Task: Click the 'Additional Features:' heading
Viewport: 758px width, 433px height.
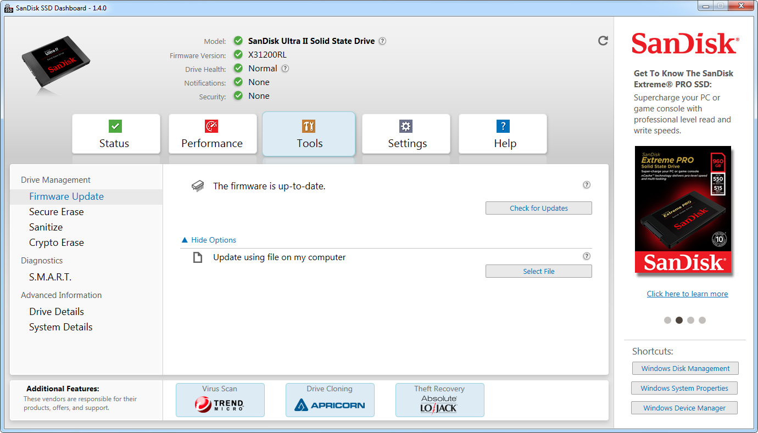Action: pyautogui.click(x=63, y=389)
